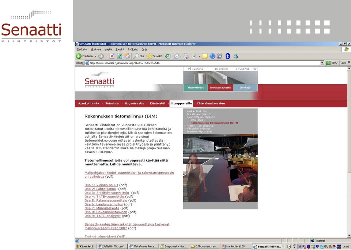The image size is (351, 250).
Task: Expand the Mail button dropdown arrow
Action: coord(181,56)
